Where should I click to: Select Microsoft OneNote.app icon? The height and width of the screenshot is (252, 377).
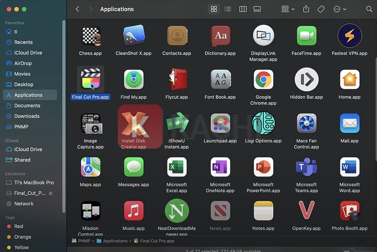220,167
